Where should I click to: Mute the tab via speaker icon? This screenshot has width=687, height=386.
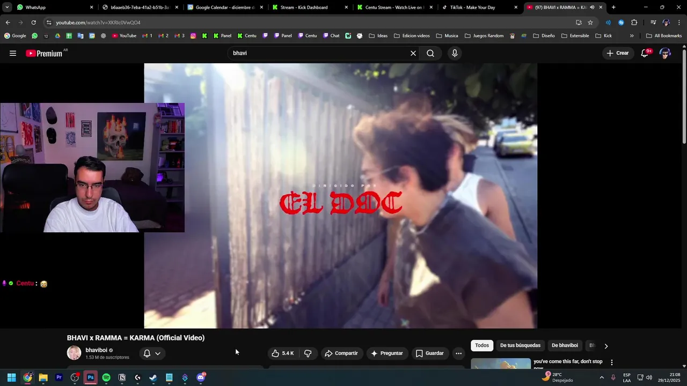(x=592, y=8)
